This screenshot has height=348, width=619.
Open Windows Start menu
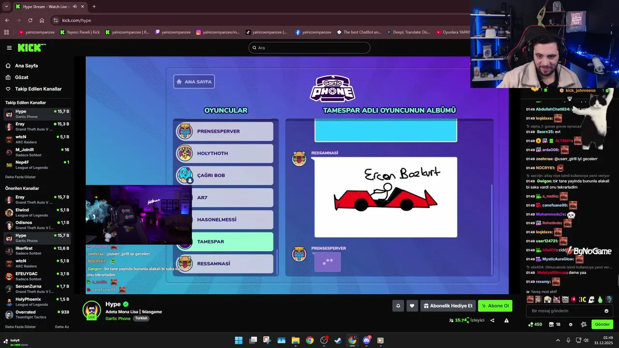coord(238,340)
